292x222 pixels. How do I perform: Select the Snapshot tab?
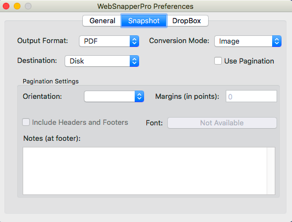pyautogui.click(x=144, y=20)
